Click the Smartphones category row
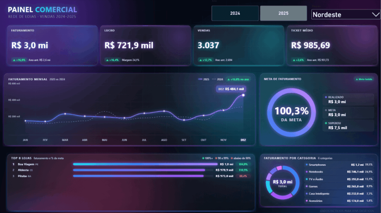Image resolution: width=381 pixels, height=213 pixels. tap(339, 165)
